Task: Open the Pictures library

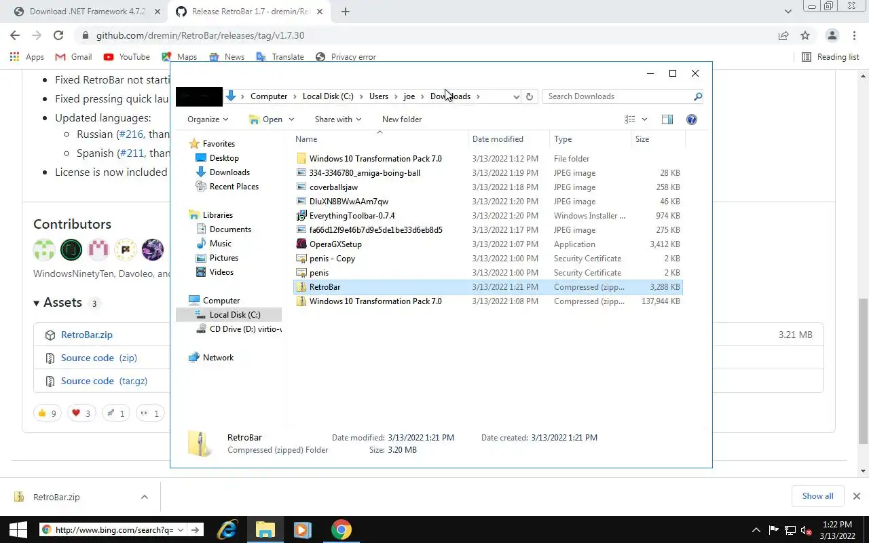Action: point(217,258)
